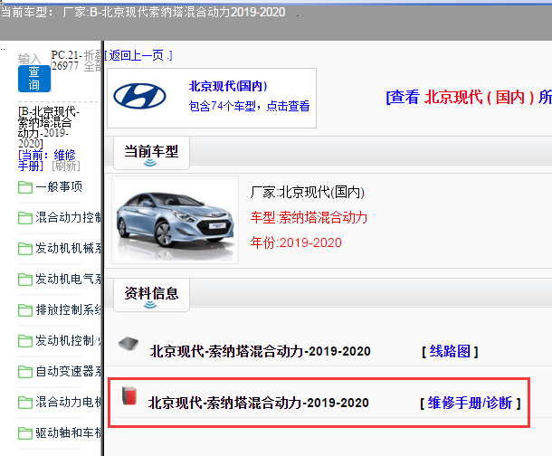Click the 返回上一页 back link

(138, 55)
